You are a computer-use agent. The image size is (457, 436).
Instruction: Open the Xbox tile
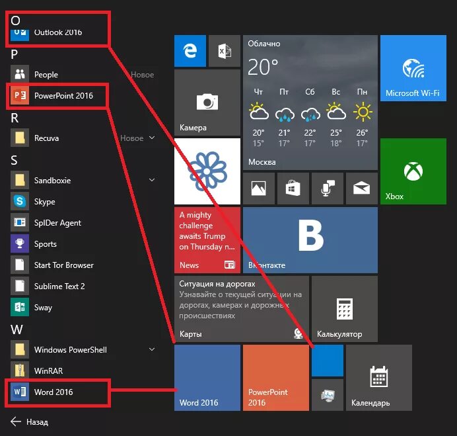(x=413, y=171)
